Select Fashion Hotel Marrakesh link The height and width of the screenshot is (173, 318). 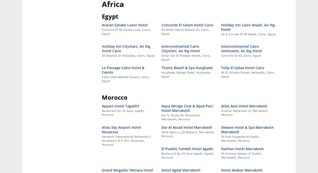[242, 149]
